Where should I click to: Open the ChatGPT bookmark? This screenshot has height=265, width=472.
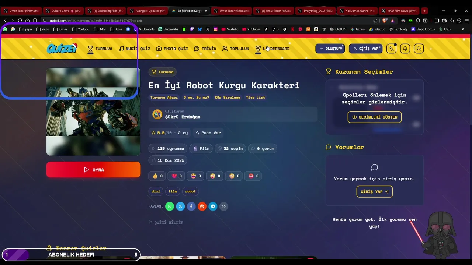[339, 29]
